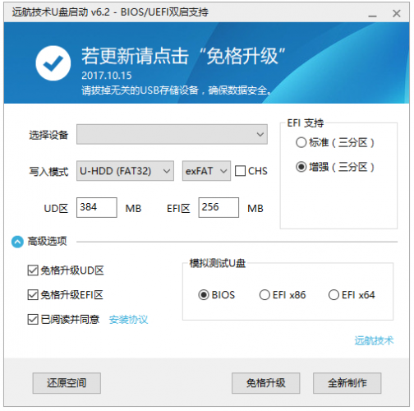Uncheck 免格升级UD区 checkbox

pyautogui.click(x=33, y=270)
